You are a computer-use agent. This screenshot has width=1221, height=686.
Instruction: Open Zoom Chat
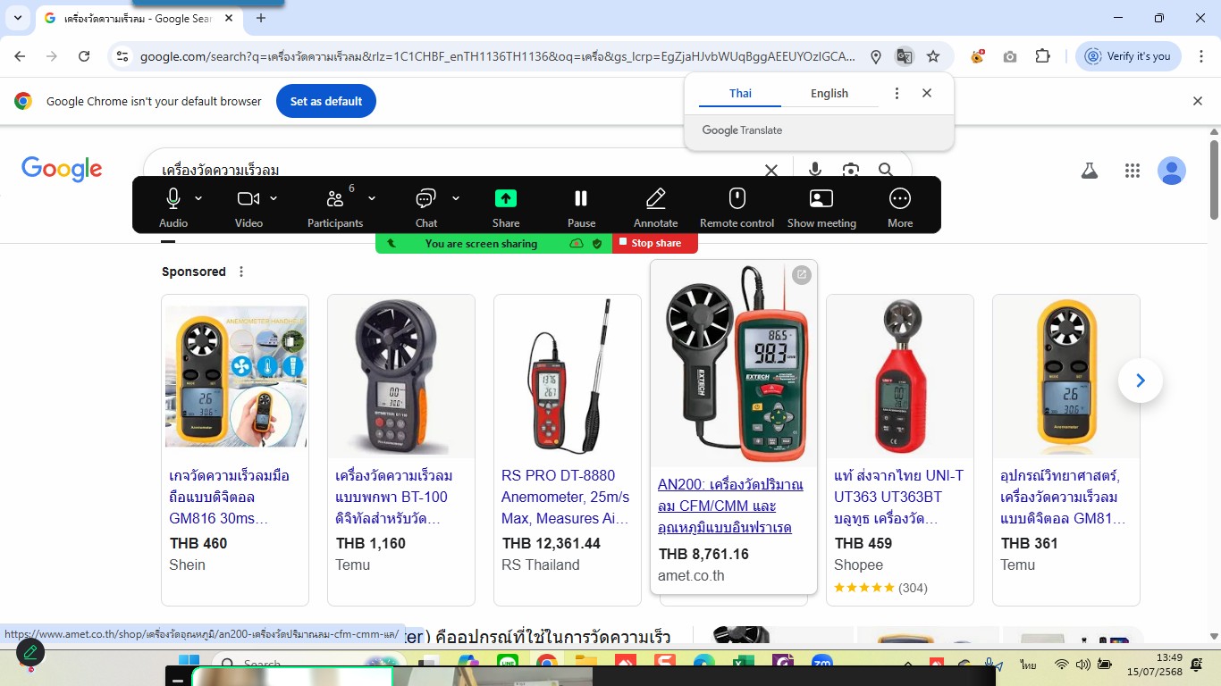[x=426, y=207]
